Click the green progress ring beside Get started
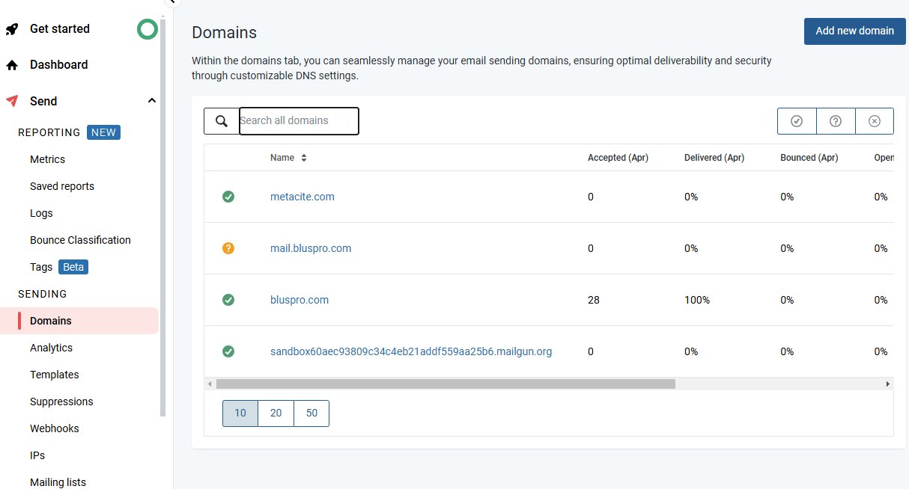This screenshot has height=489, width=909. pos(148,29)
